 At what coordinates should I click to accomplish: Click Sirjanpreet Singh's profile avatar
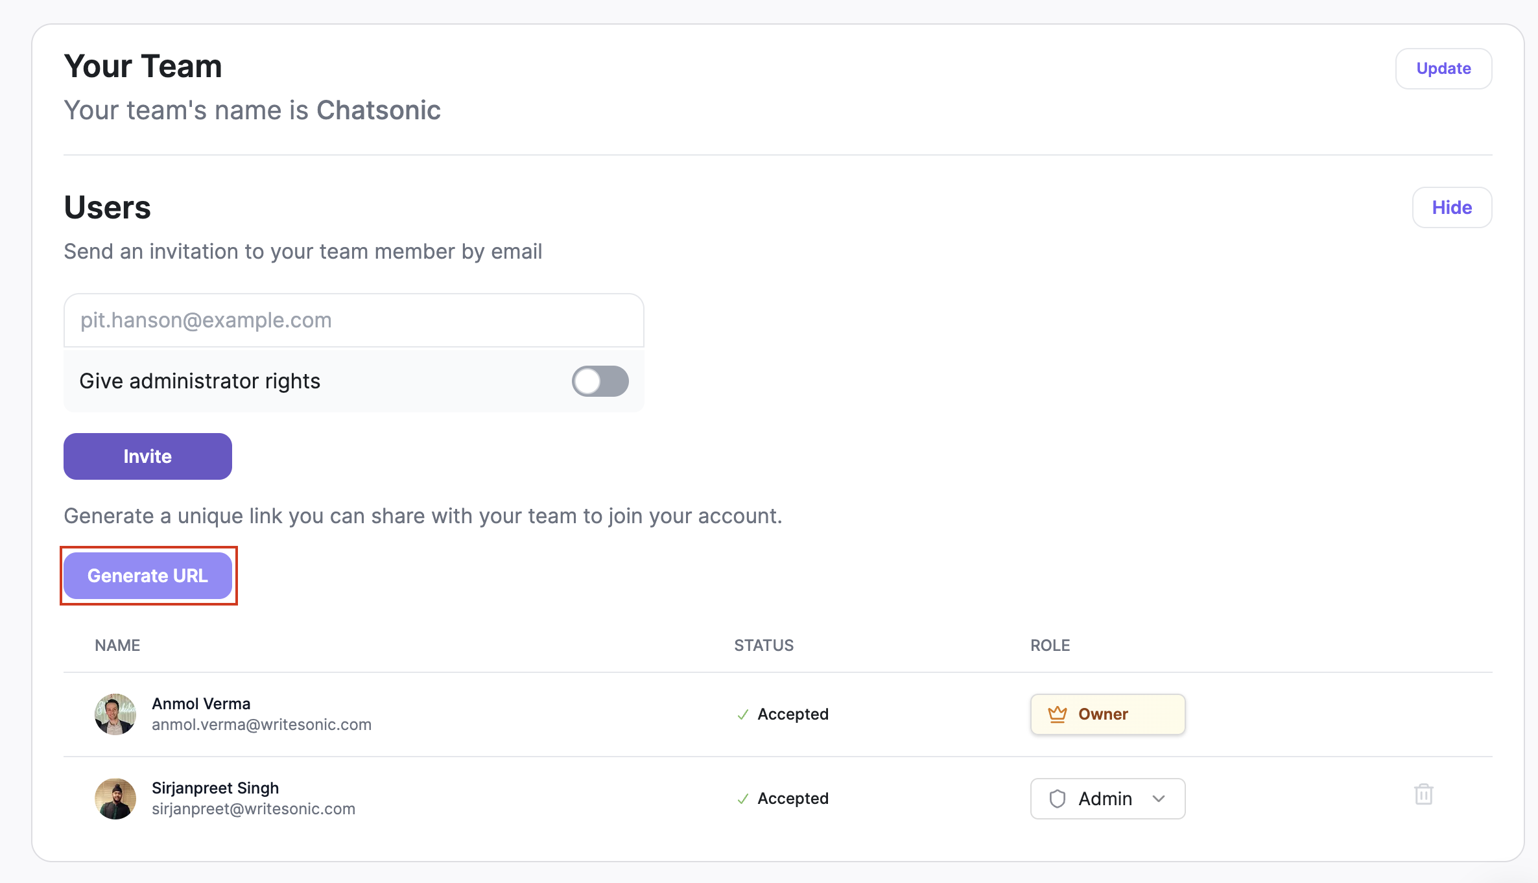click(115, 799)
